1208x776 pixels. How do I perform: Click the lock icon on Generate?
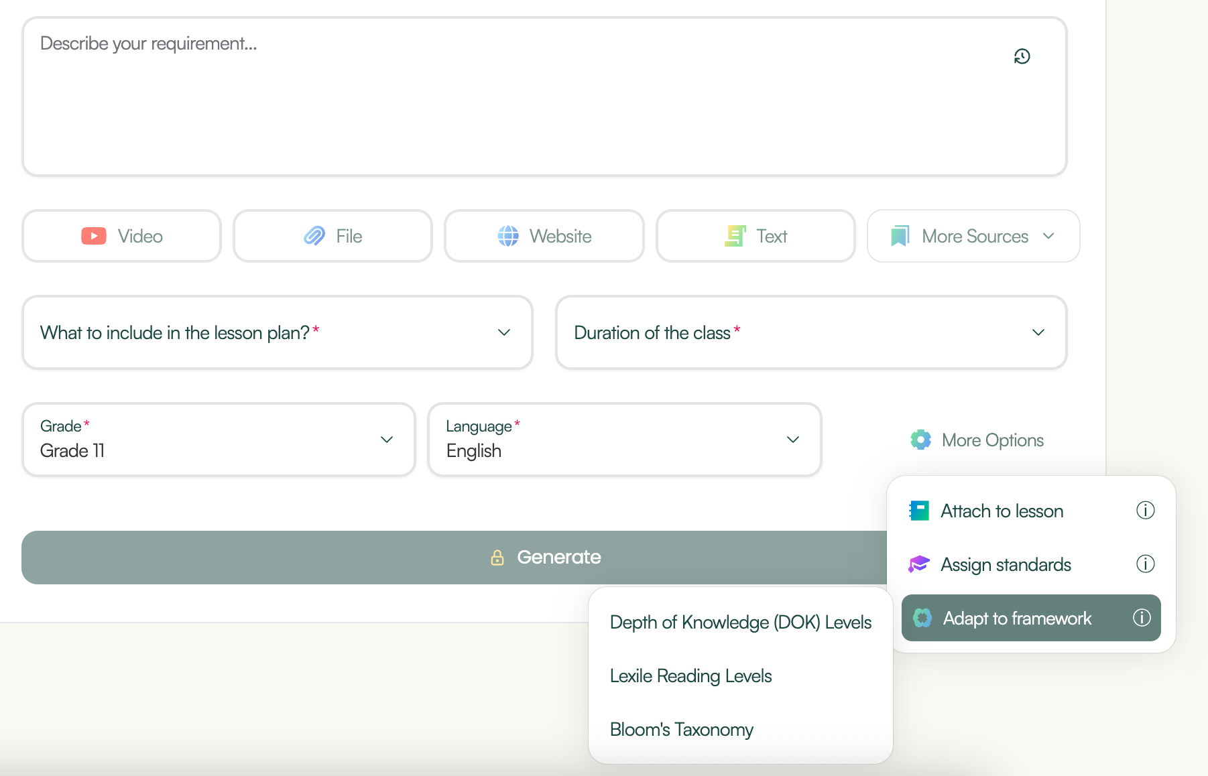click(497, 558)
